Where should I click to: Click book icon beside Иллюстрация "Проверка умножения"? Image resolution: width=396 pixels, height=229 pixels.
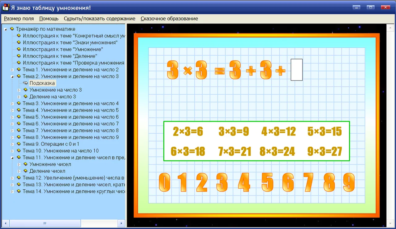(x=19, y=63)
